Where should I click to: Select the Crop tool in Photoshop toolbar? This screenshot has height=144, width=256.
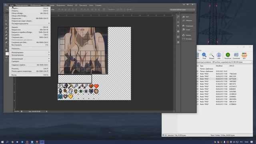coord(6,24)
